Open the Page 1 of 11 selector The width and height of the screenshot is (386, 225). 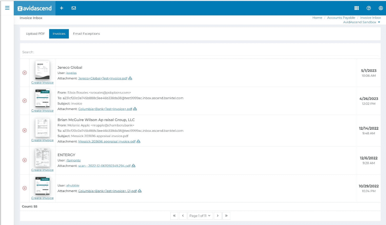(200, 216)
